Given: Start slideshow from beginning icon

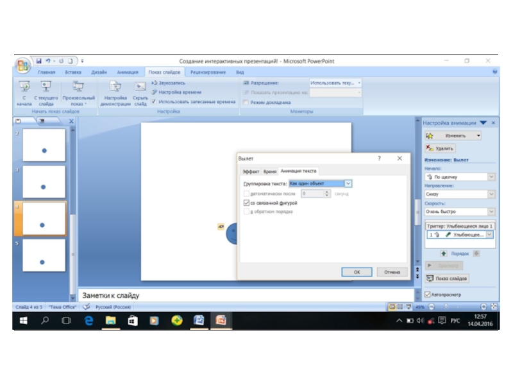Looking at the screenshot, I should pyautogui.click(x=24, y=87).
